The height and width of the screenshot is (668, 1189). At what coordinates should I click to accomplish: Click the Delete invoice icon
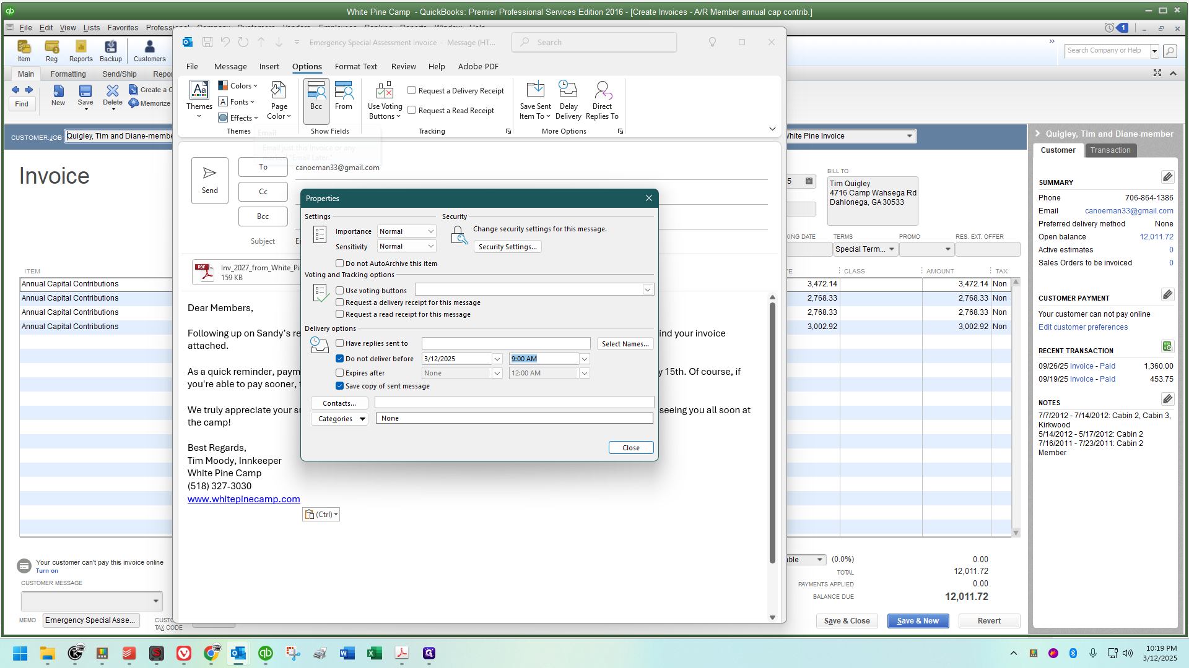point(112,96)
